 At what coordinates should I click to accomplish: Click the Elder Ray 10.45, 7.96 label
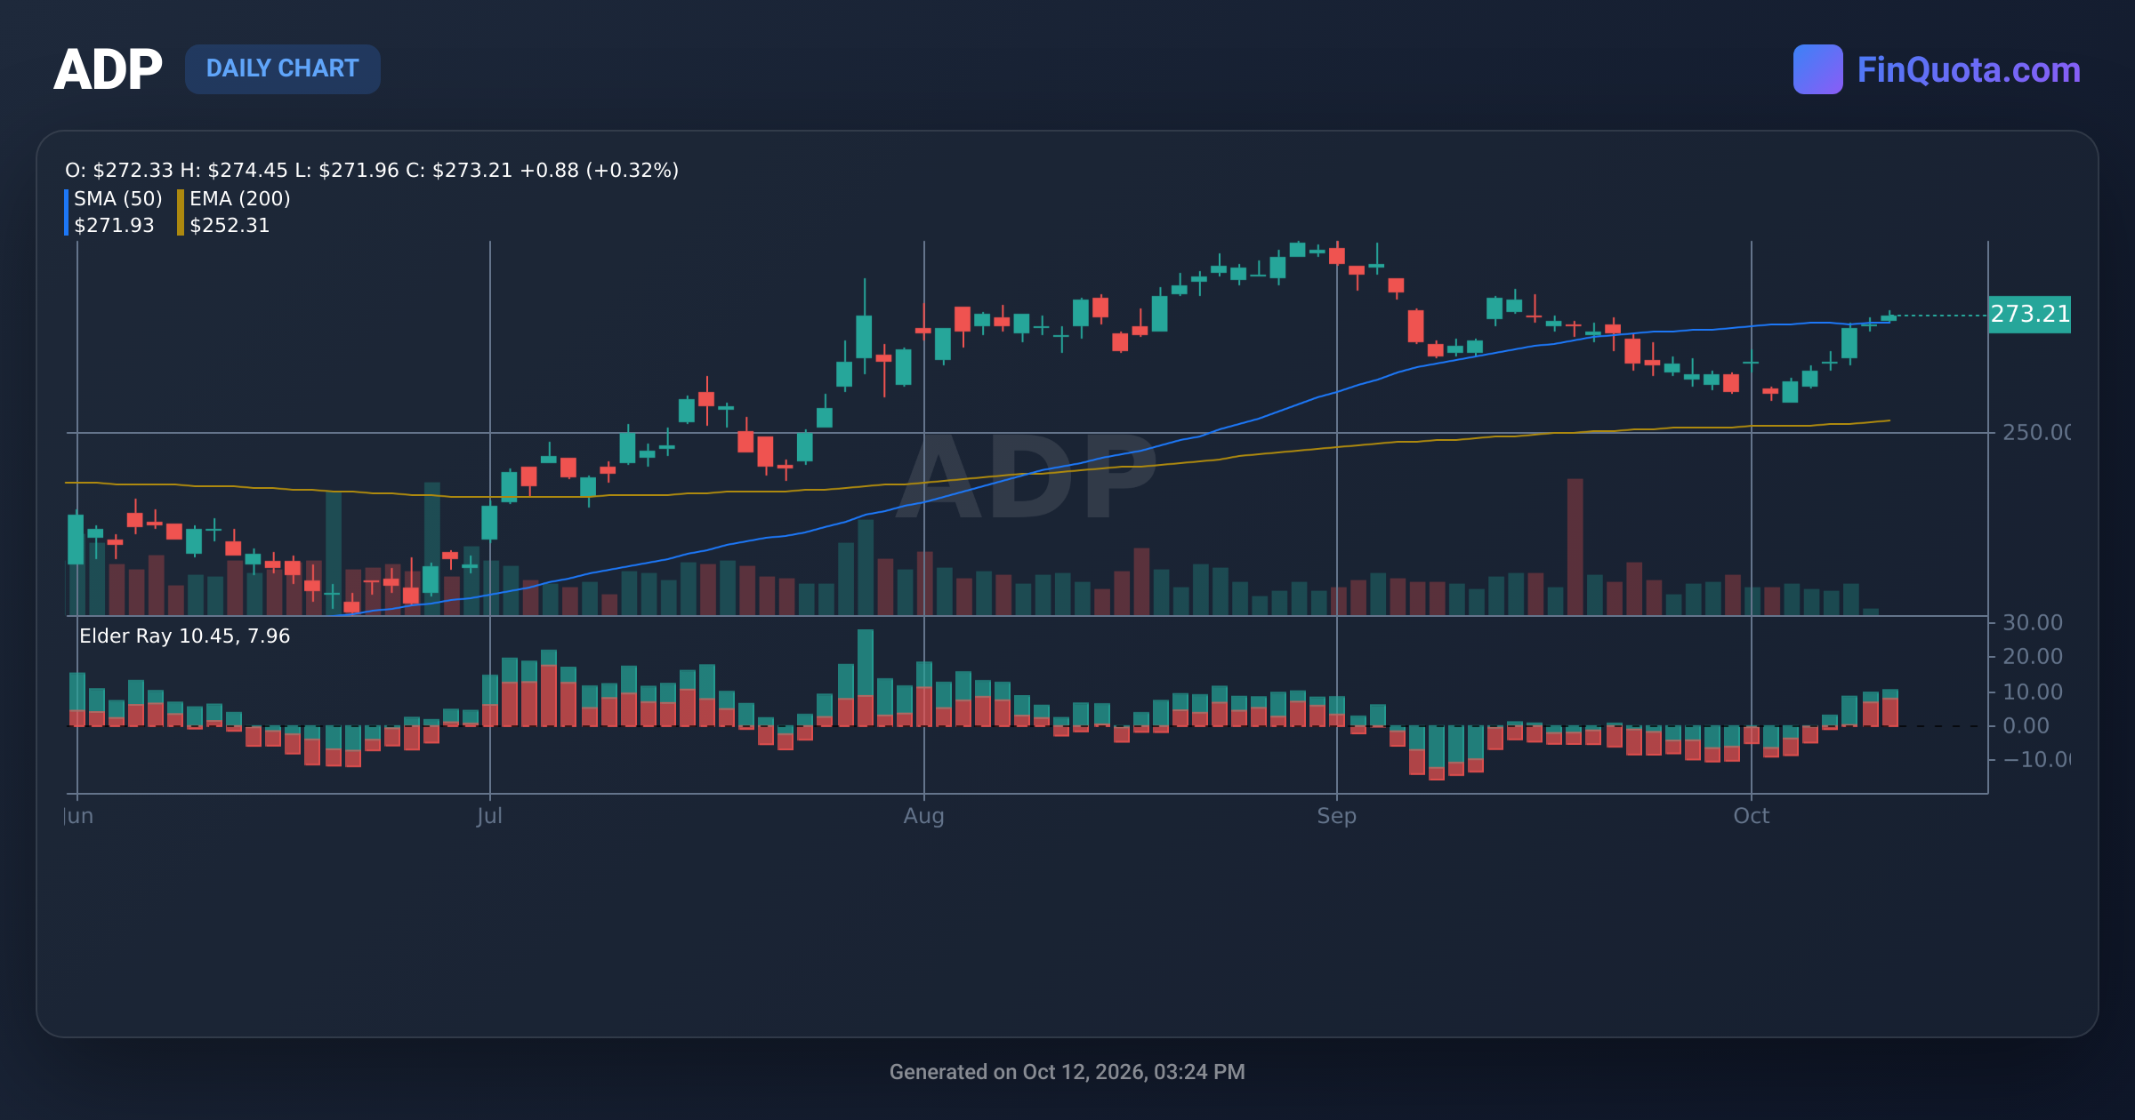[184, 636]
